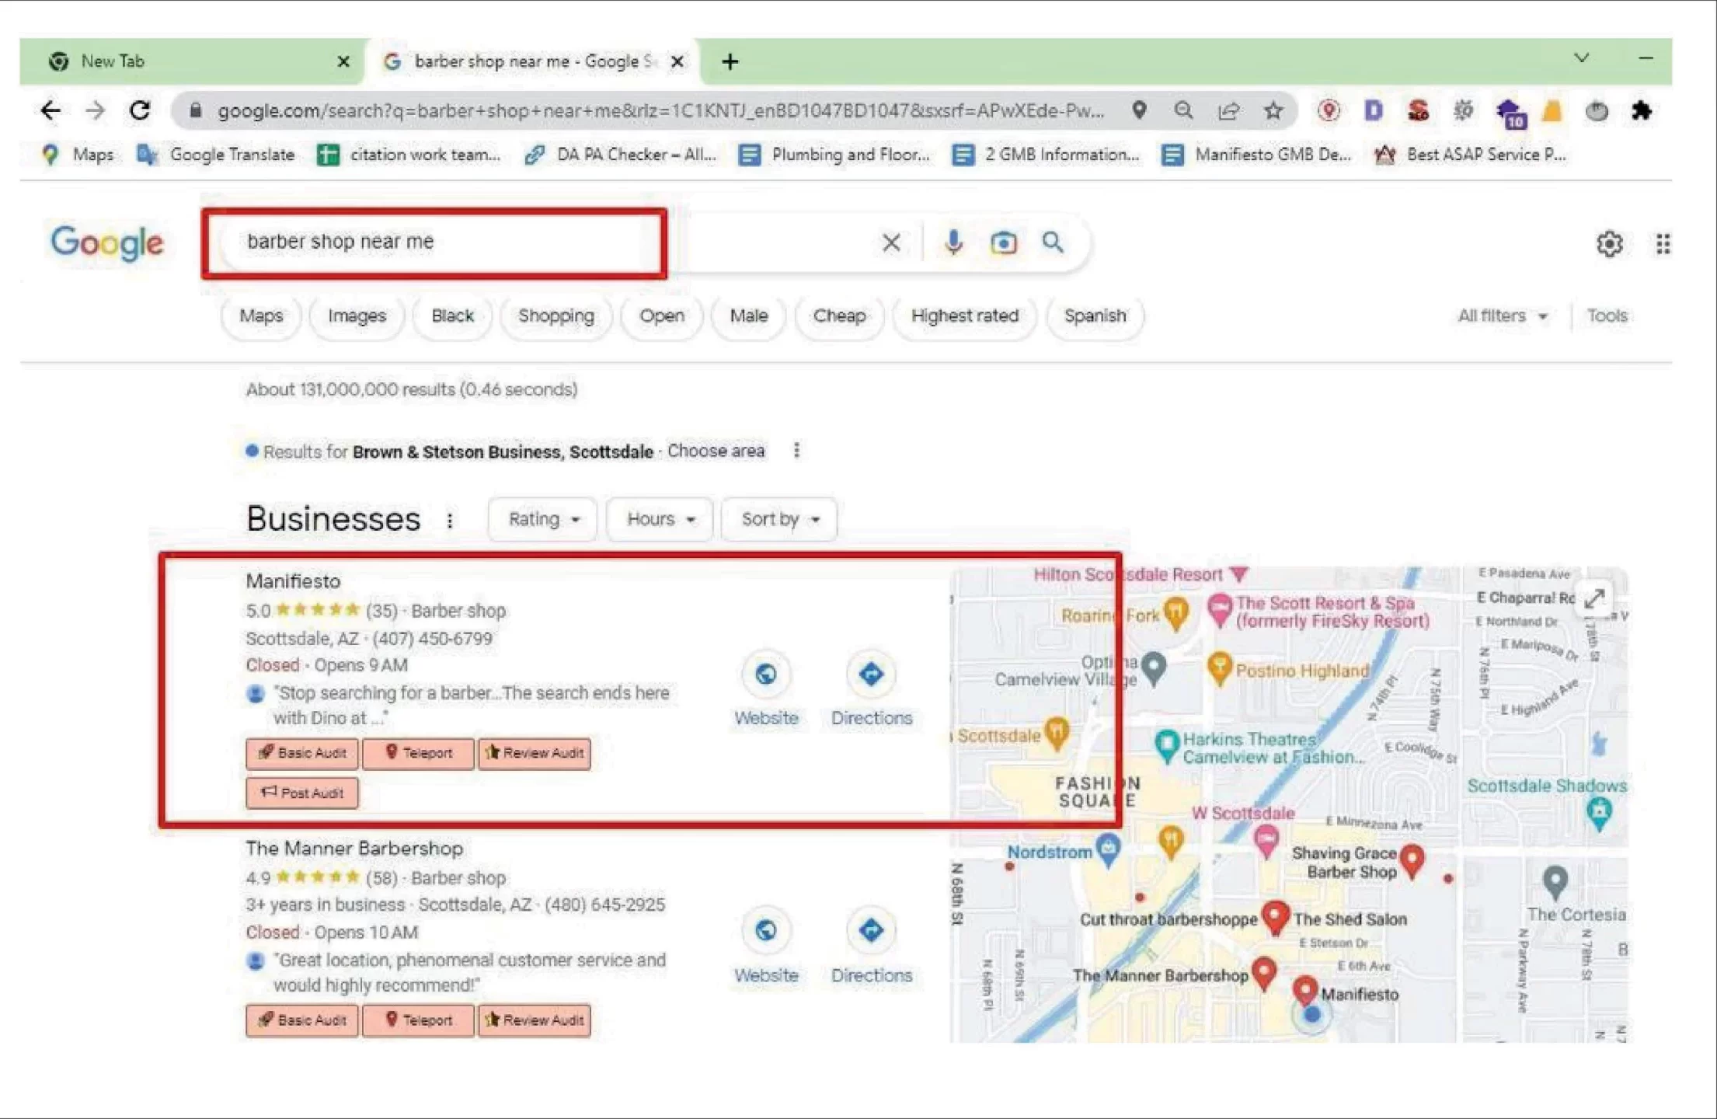Open the All filters menu
Image resolution: width=1717 pixels, height=1119 pixels.
1502,316
